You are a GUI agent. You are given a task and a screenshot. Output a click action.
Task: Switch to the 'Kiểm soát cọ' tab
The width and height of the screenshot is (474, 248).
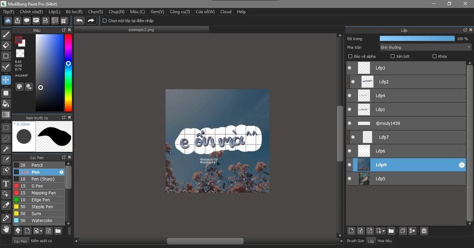(x=41, y=241)
